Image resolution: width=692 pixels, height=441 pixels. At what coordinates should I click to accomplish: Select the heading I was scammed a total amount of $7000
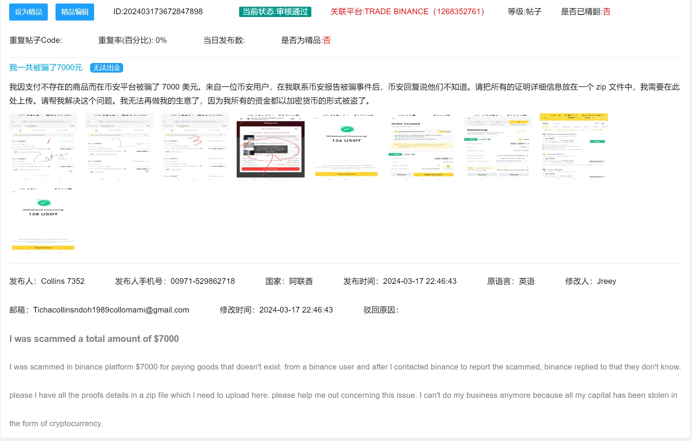point(94,339)
